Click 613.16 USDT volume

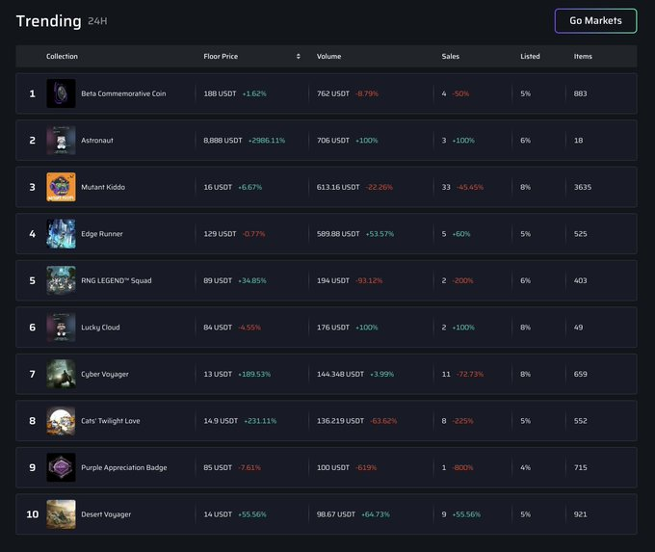[x=338, y=187]
